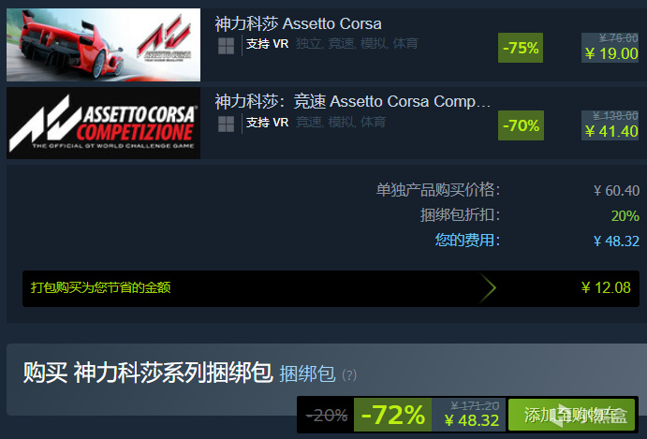The height and width of the screenshot is (439, 647).
Task: Click Windows platform icon under Assetto Corsa
Action: click(x=226, y=46)
